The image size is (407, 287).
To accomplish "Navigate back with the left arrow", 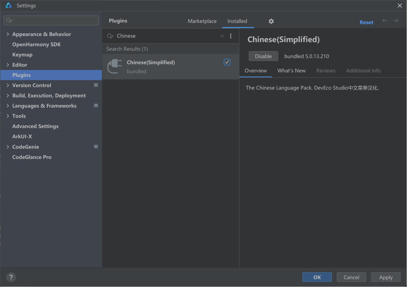I will 385,21.
